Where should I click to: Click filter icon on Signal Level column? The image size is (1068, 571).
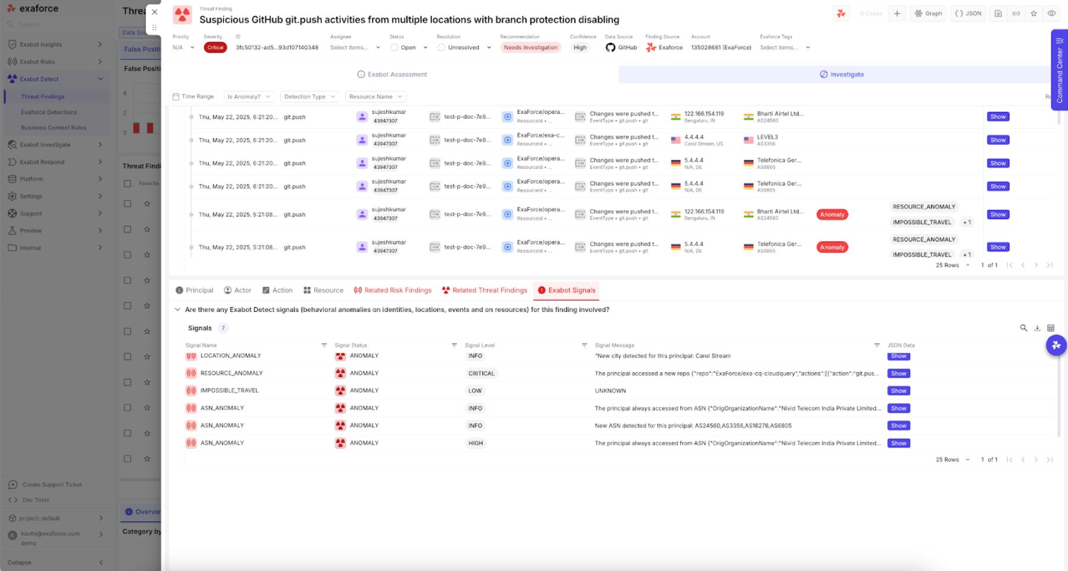pyautogui.click(x=584, y=345)
